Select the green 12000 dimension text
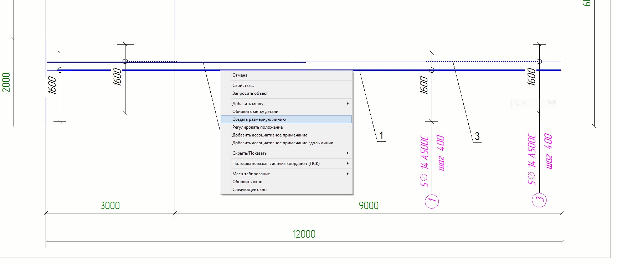Image resolution: width=617 pixels, height=264 pixels. click(x=304, y=234)
